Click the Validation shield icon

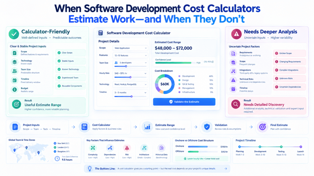click(x=207, y=127)
